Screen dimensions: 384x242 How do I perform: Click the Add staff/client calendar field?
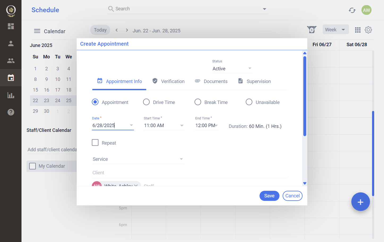tap(52, 150)
